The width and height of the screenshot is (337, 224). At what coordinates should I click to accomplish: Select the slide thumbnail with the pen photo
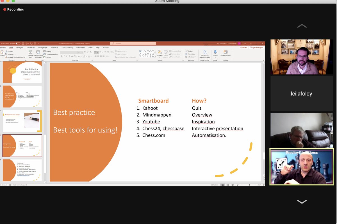point(22,121)
